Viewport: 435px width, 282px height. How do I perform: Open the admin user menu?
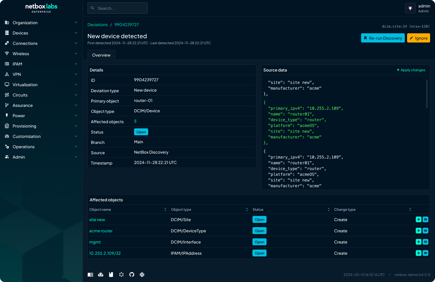coord(424,8)
